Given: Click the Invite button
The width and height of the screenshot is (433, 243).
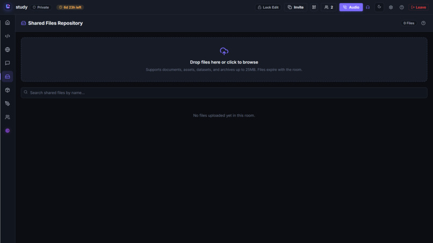Looking at the screenshot, I should point(295,7).
